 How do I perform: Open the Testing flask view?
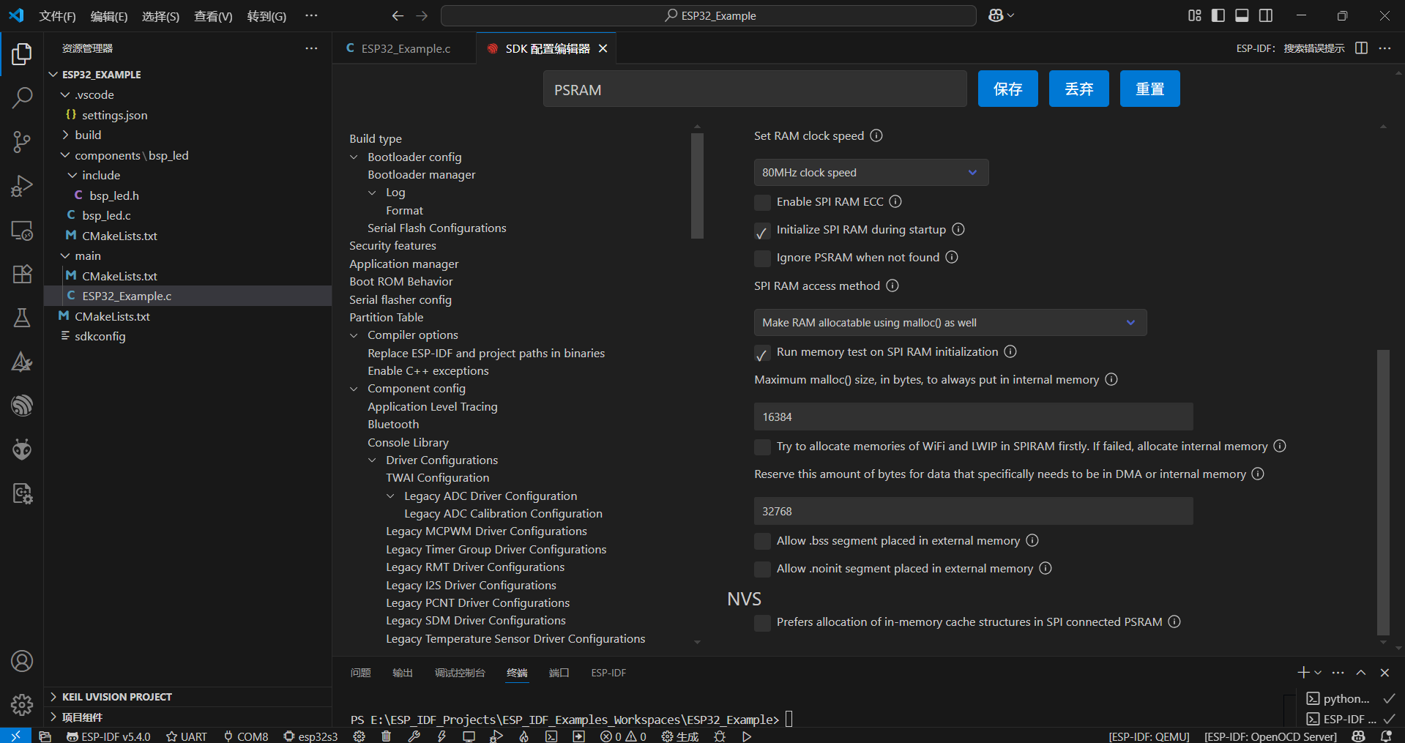22,318
